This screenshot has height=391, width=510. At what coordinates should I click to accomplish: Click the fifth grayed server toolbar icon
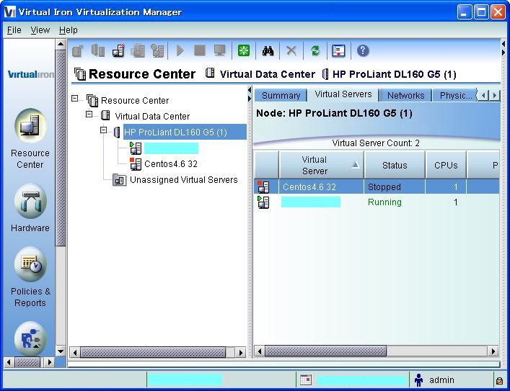pos(158,50)
